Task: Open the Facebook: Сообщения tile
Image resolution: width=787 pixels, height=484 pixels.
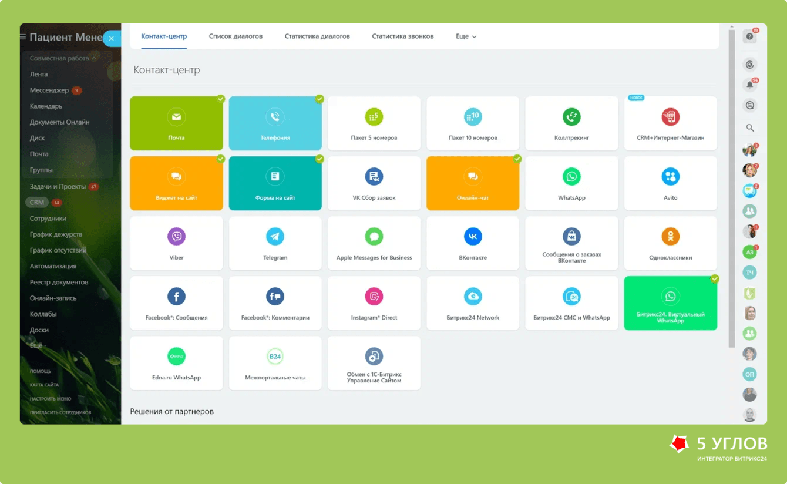Action: click(176, 303)
